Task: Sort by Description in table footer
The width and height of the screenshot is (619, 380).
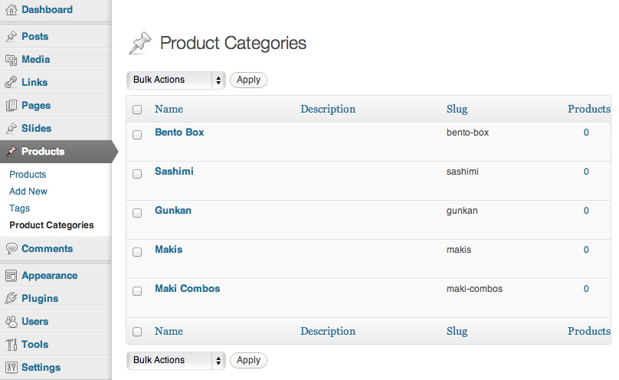Action: click(x=328, y=332)
